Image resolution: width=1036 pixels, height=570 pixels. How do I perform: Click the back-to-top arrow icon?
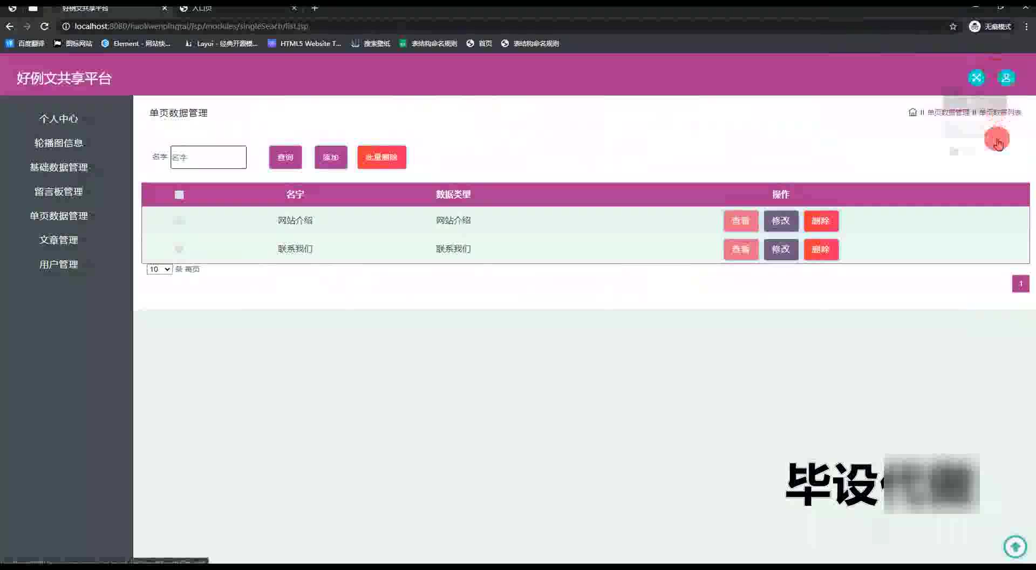tap(1015, 546)
